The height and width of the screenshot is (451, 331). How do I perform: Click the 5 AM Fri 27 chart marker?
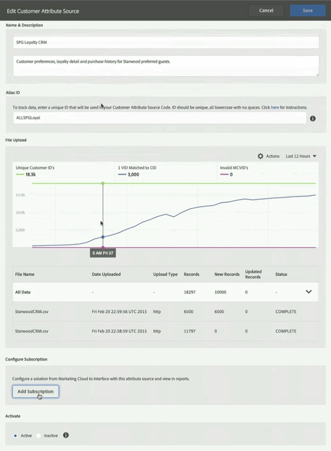click(x=103, y=253)
